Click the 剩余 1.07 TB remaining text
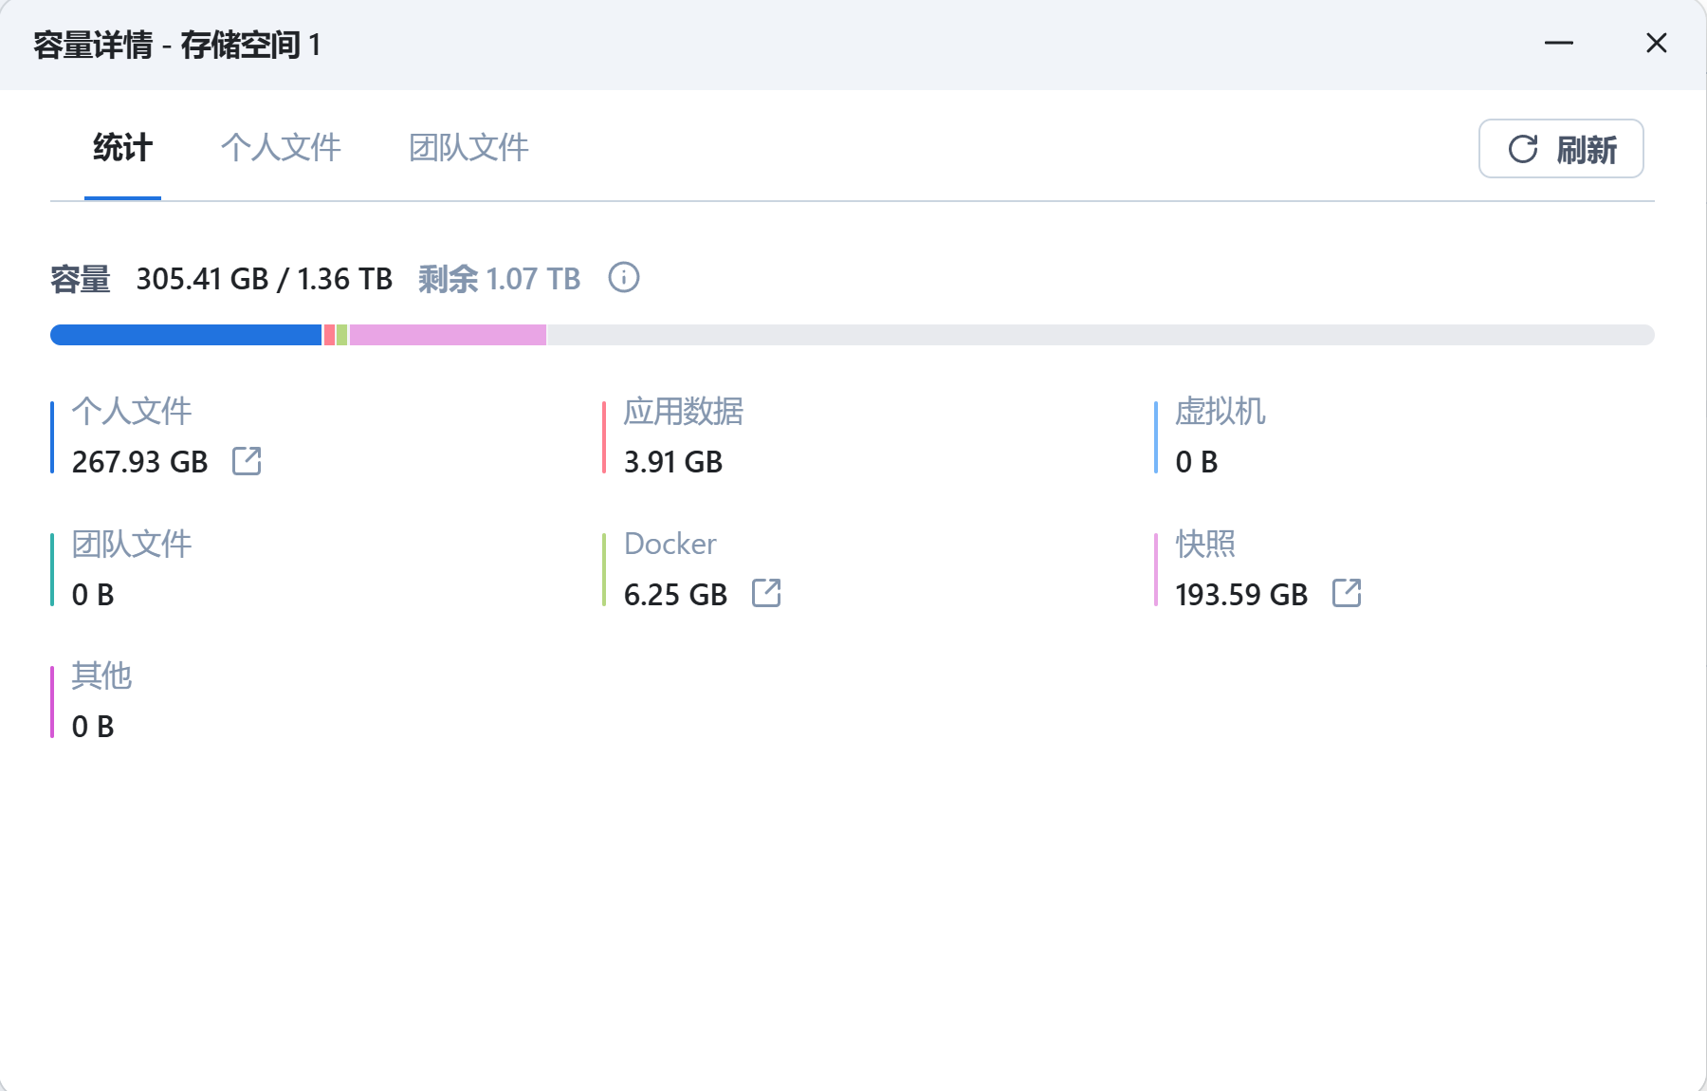The height and width of the screenshot is (1091, 1707). click(x=500, y=279)
